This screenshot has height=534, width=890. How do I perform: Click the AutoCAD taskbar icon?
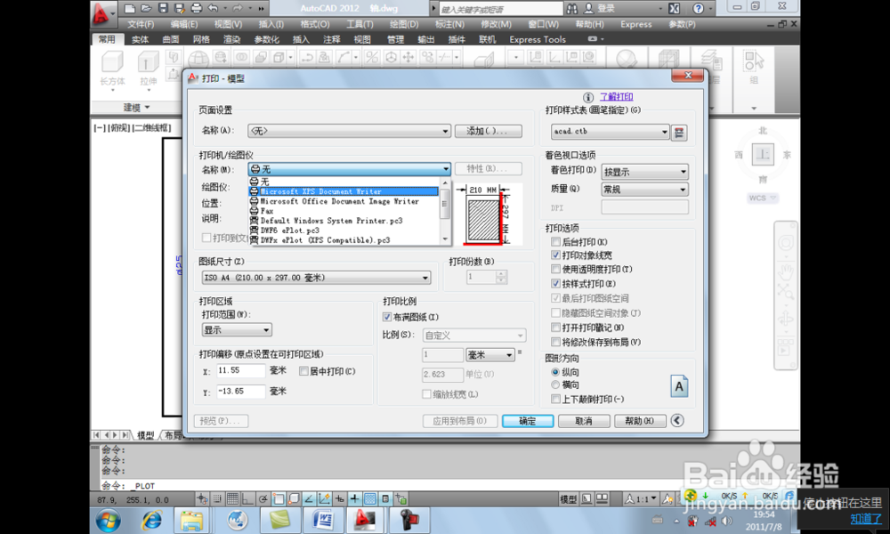coord(364,520)
